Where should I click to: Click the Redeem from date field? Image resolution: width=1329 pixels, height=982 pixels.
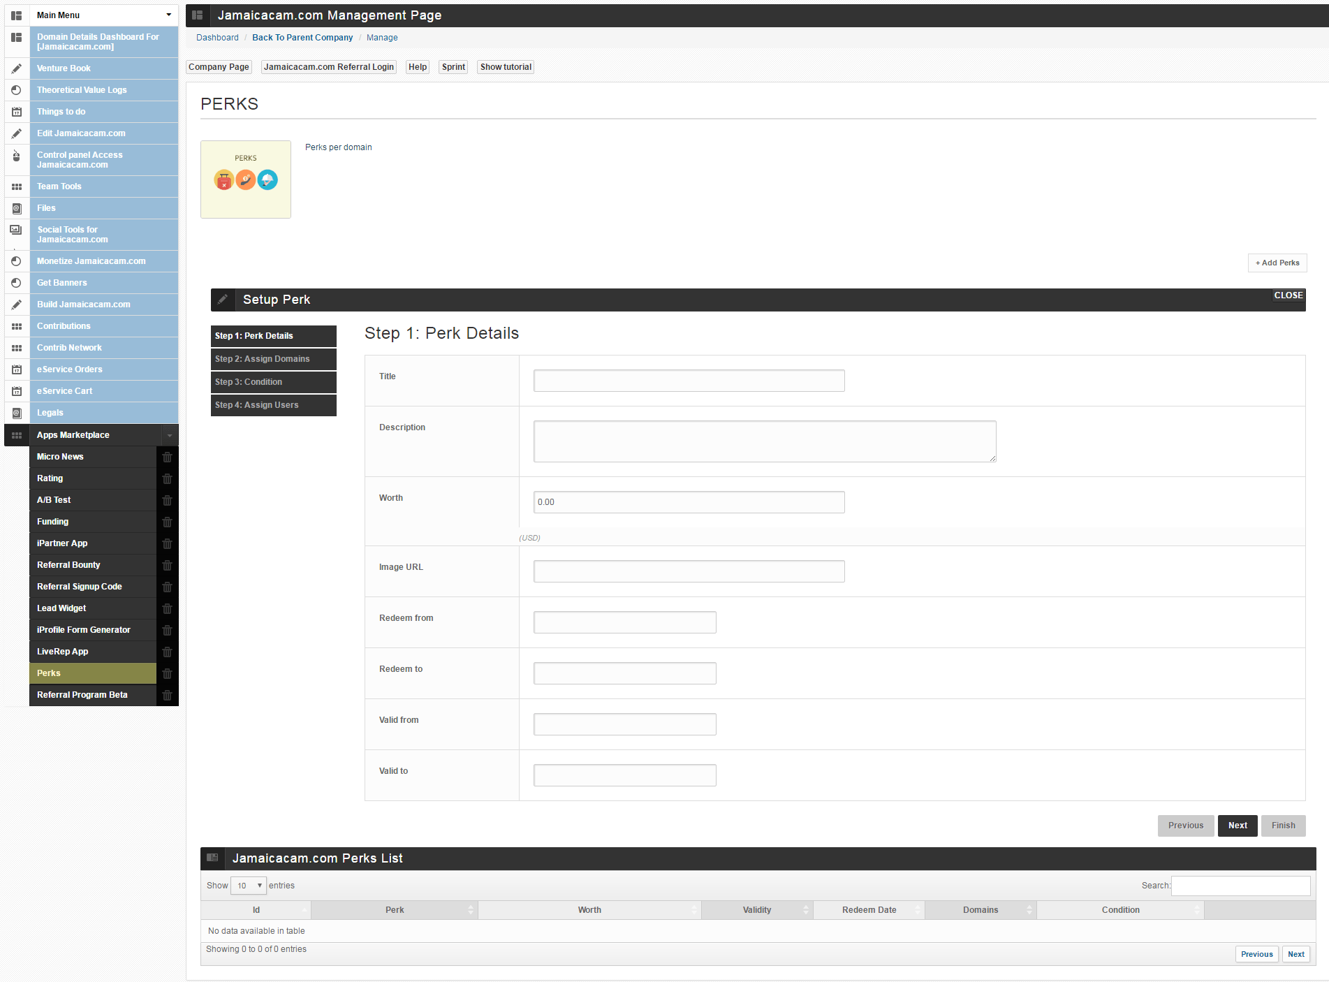click(x=624, y=622)
